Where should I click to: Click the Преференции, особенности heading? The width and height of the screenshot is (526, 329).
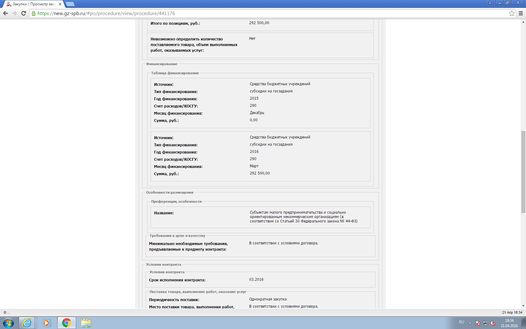click(x=176, y=201)
